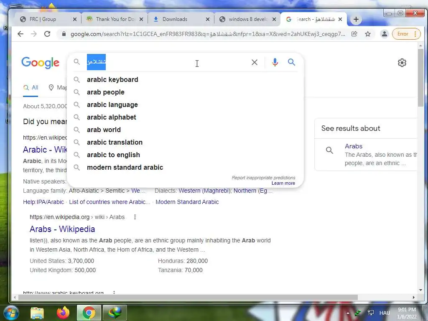Open the Arabic - Wikipedia result title
Viewport: 428px width, 321px height.
click(x=45, y=150)
